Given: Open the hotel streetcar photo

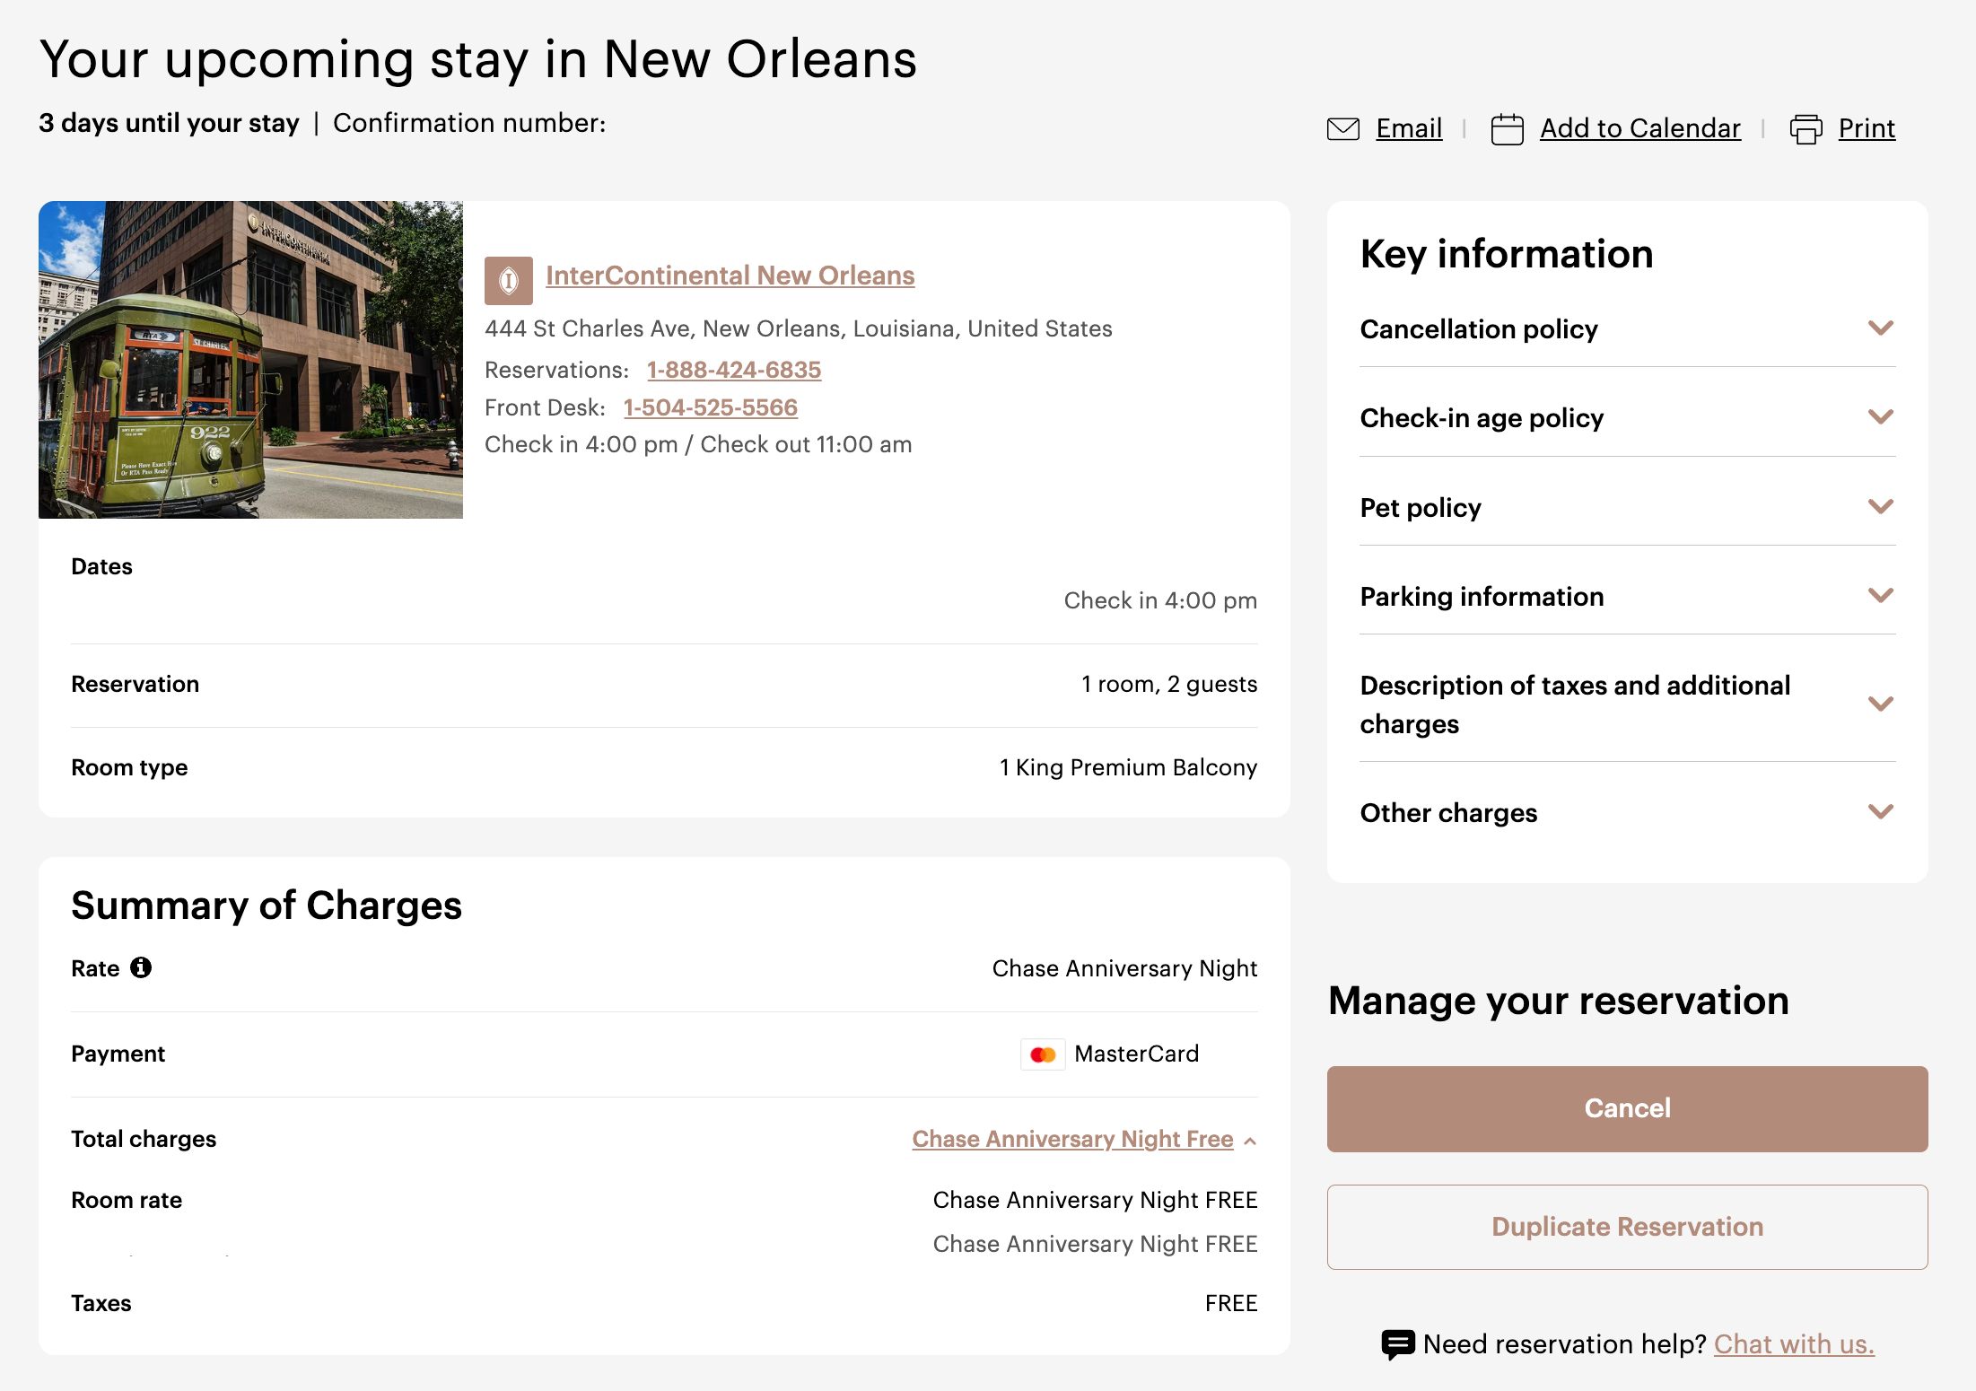Looking at the screenshot, I should point(250,359).
